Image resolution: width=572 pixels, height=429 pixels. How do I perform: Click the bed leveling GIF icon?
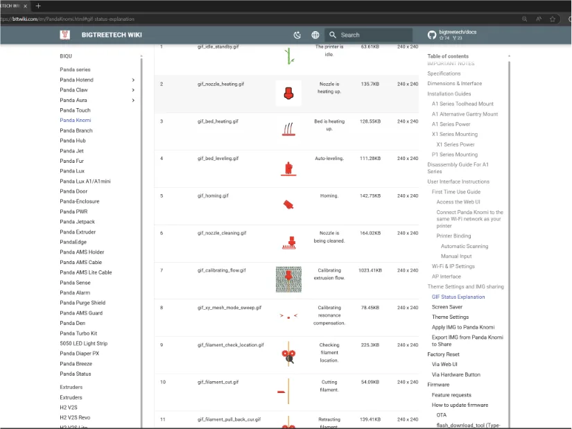pyautogui.click(x=288, y=168)
